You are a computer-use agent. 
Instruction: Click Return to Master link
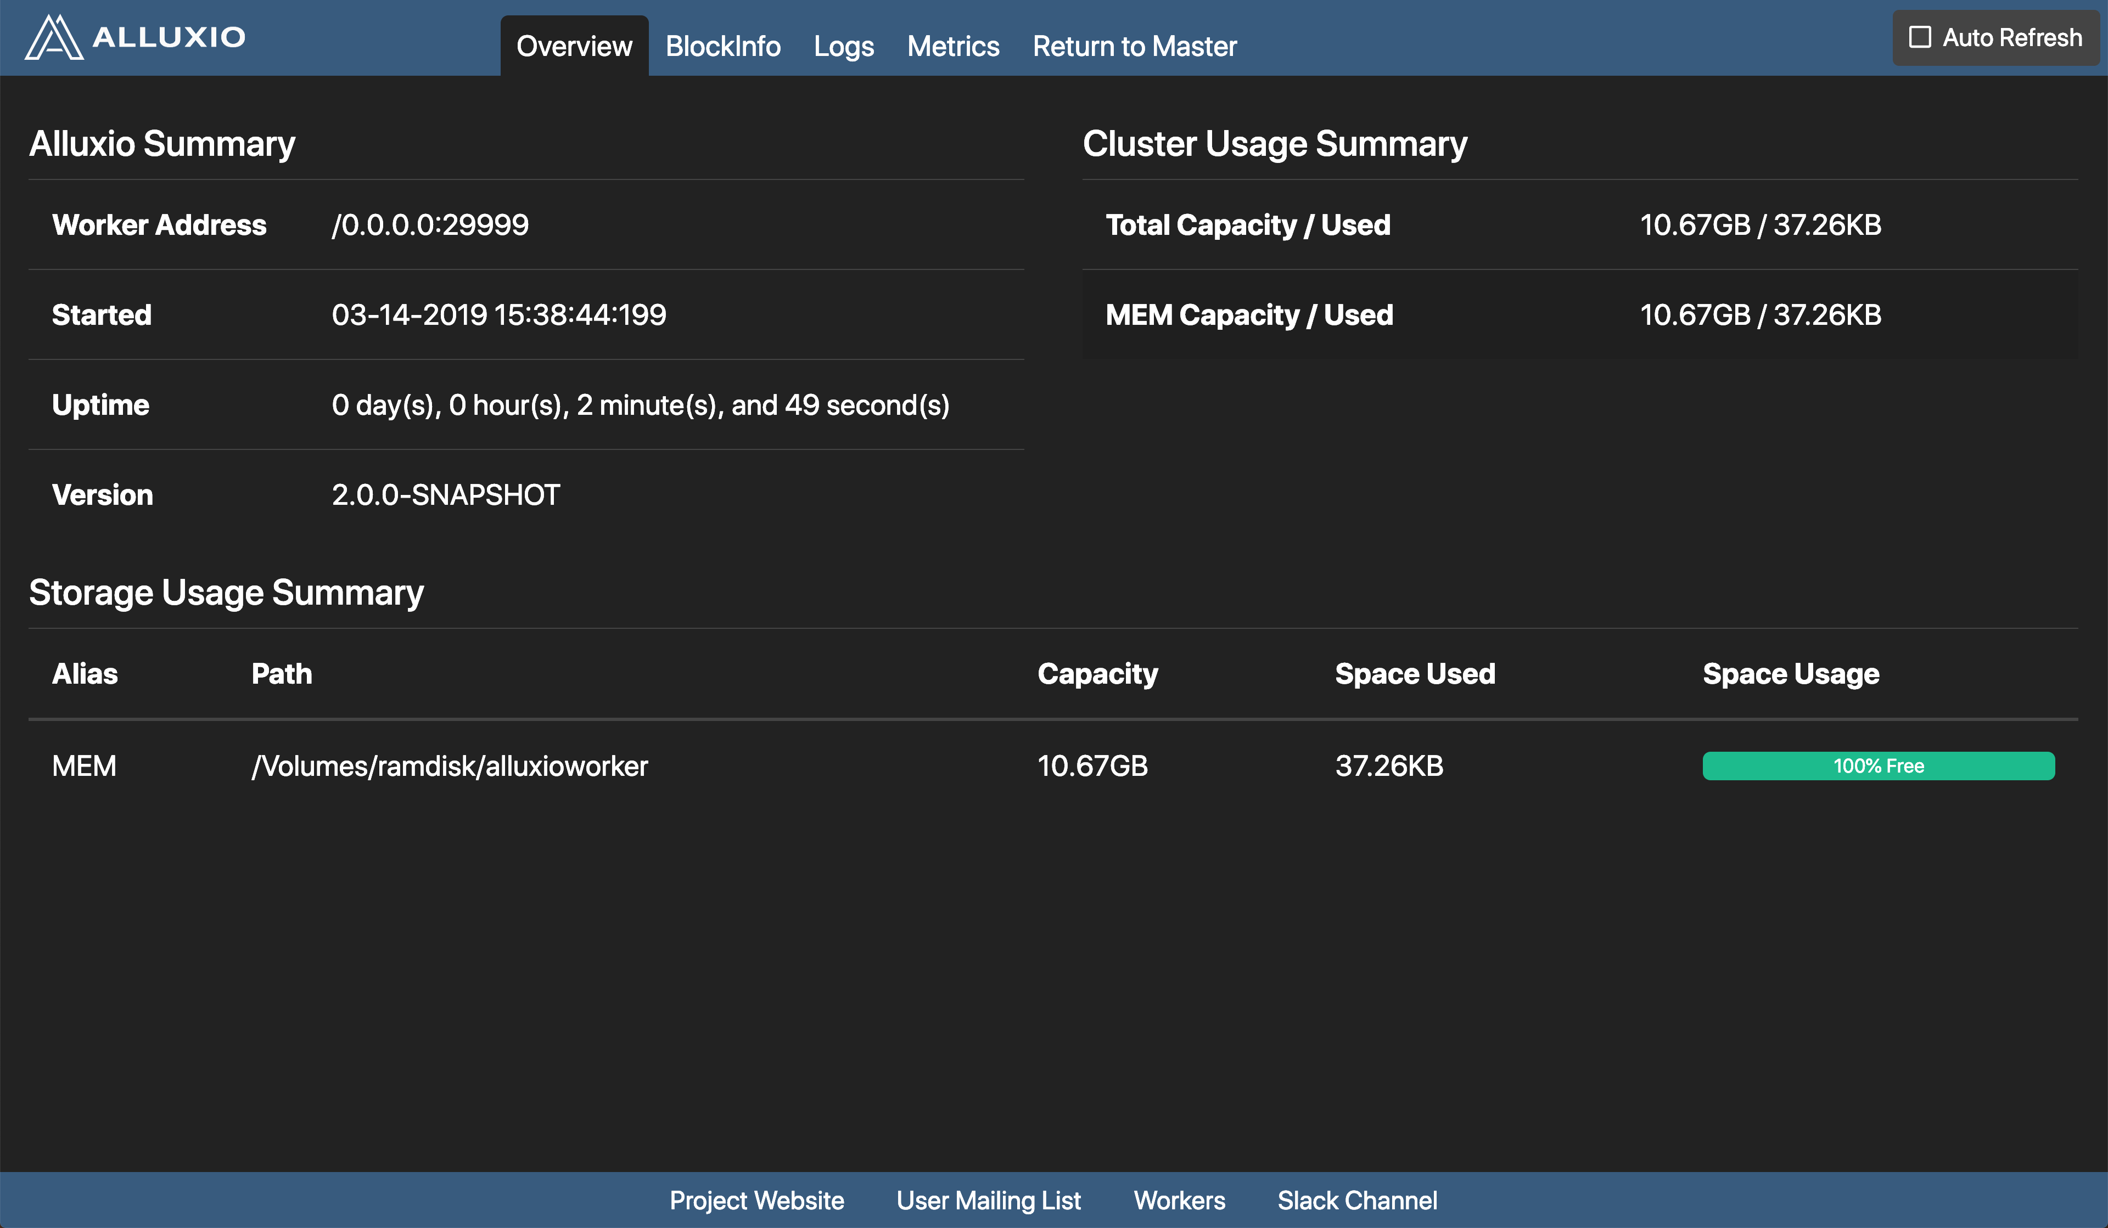click(1134, 47)
